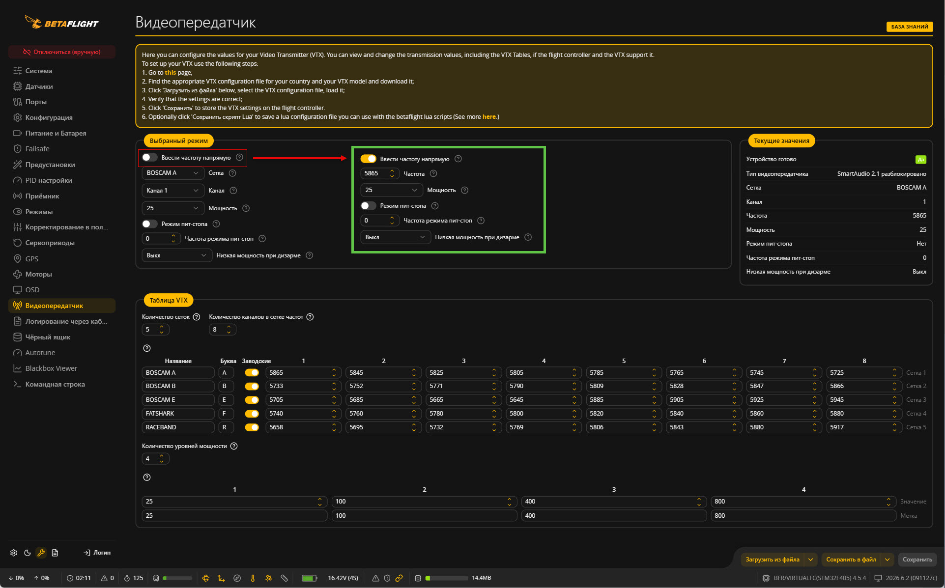Disable factory toggle for RACEBAND row
This screenshot has width=945, height=588.
252,427
